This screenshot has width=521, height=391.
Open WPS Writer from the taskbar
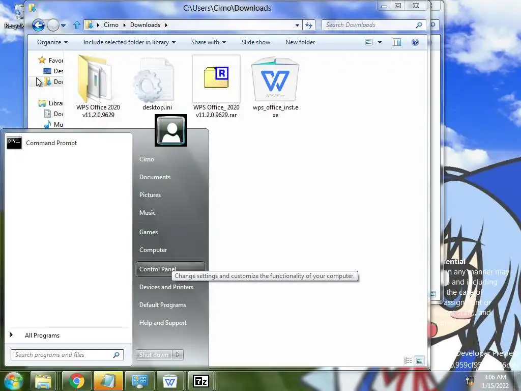(x=170, y=381)
